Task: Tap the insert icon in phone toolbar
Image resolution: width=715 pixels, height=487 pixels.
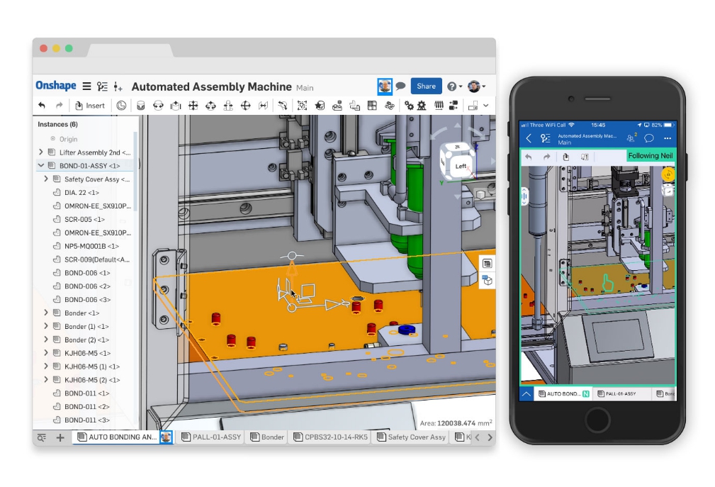Action: (x=566, y=157)
